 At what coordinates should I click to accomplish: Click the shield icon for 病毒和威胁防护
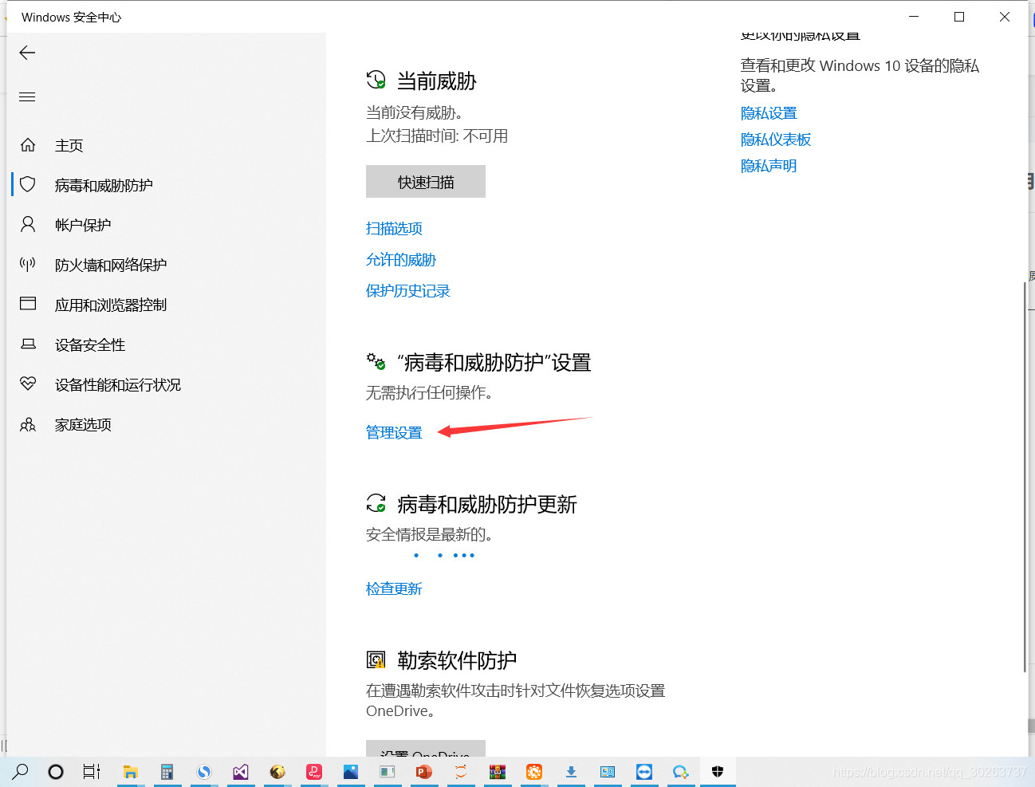pos(28,184)
